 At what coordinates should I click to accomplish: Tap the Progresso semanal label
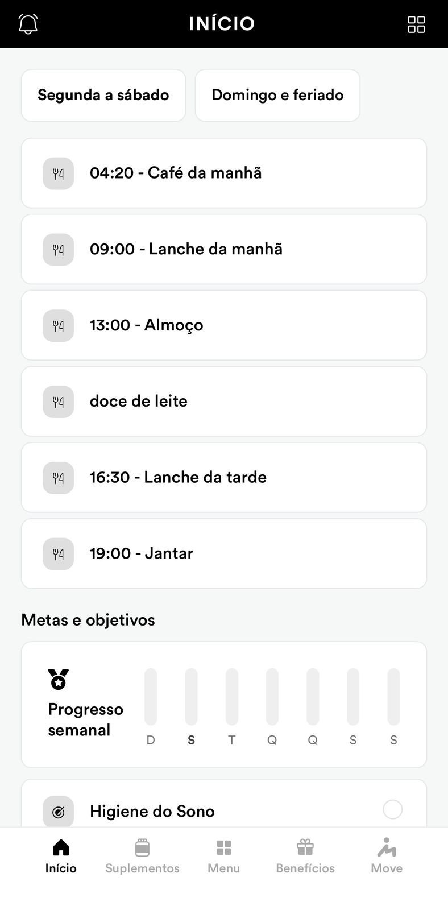85,719
